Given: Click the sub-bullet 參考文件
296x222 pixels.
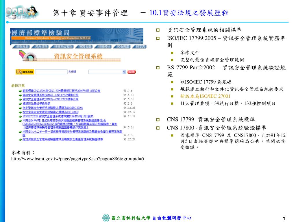Looking at the screenshot, I should pos(190,53).
